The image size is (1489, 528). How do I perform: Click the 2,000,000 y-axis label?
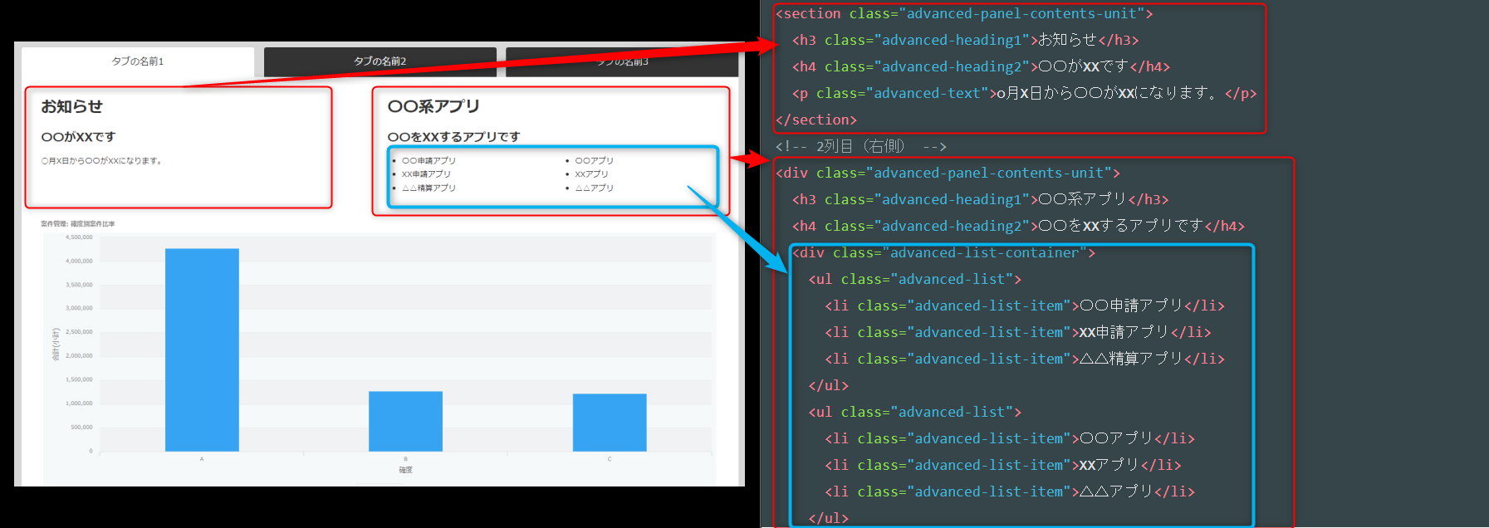click(79, 355)
